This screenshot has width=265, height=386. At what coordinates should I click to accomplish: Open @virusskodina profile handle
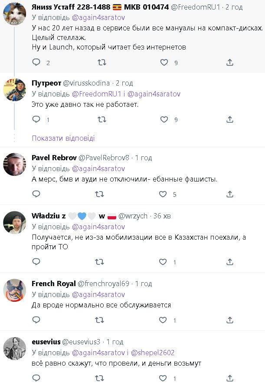[87, 83]
